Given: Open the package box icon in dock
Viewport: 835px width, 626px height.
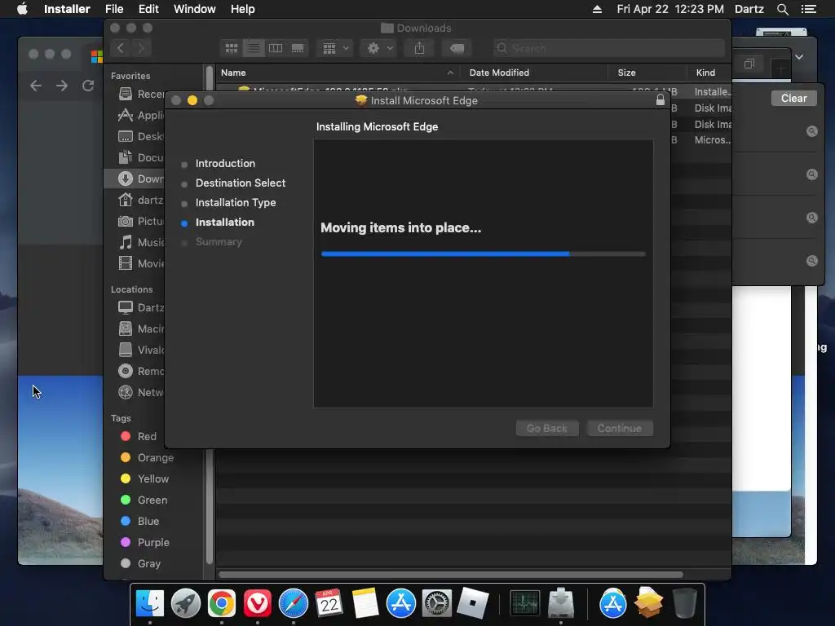Looking at the screenshot, I should click(x=648, y=602).
